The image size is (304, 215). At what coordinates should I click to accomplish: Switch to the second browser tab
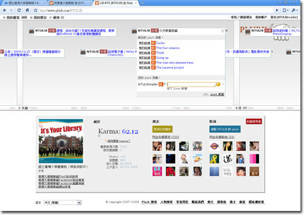70,3
